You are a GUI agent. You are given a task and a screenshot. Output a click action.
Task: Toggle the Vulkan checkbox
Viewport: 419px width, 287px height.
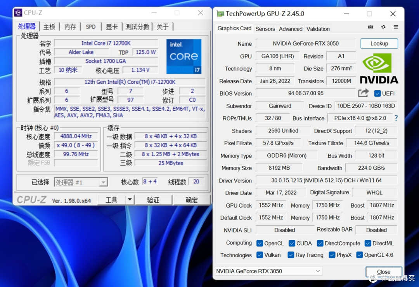(x=260, y=255)
